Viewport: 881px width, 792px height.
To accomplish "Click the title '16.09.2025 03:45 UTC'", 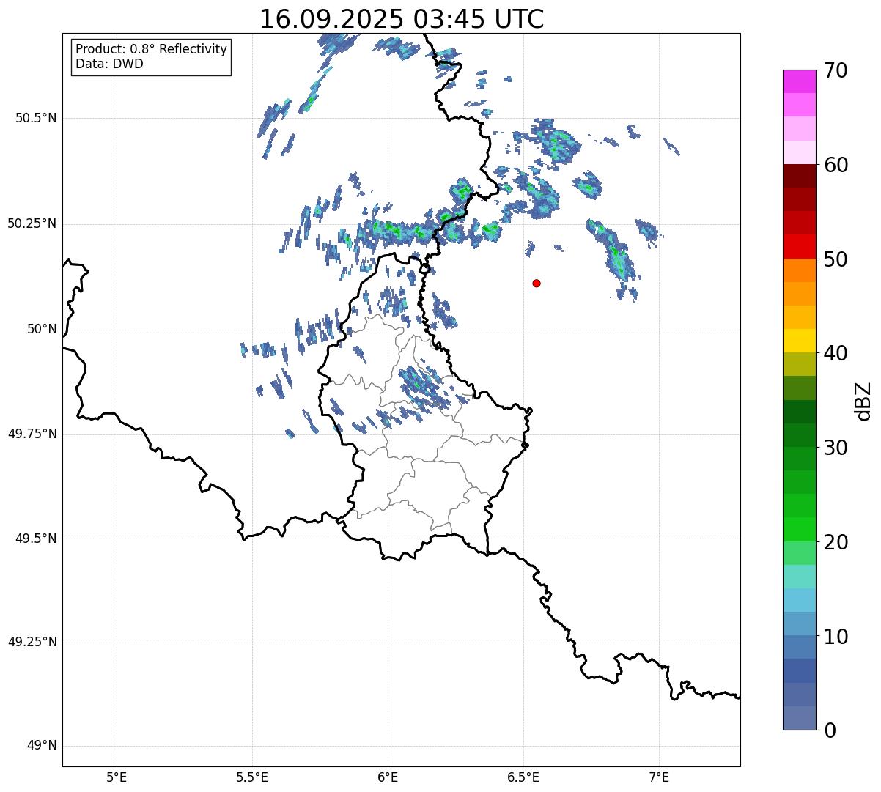I will [402, 19].
